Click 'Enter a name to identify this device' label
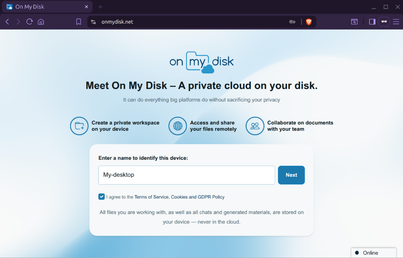 coord(143,158)
